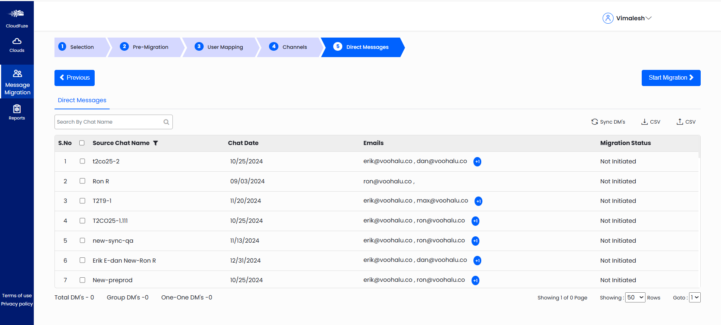Open the Privacy policy link

[17, 304]
